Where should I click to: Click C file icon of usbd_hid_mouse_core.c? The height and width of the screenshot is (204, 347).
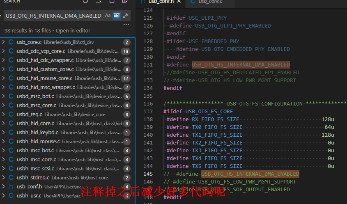11,78
